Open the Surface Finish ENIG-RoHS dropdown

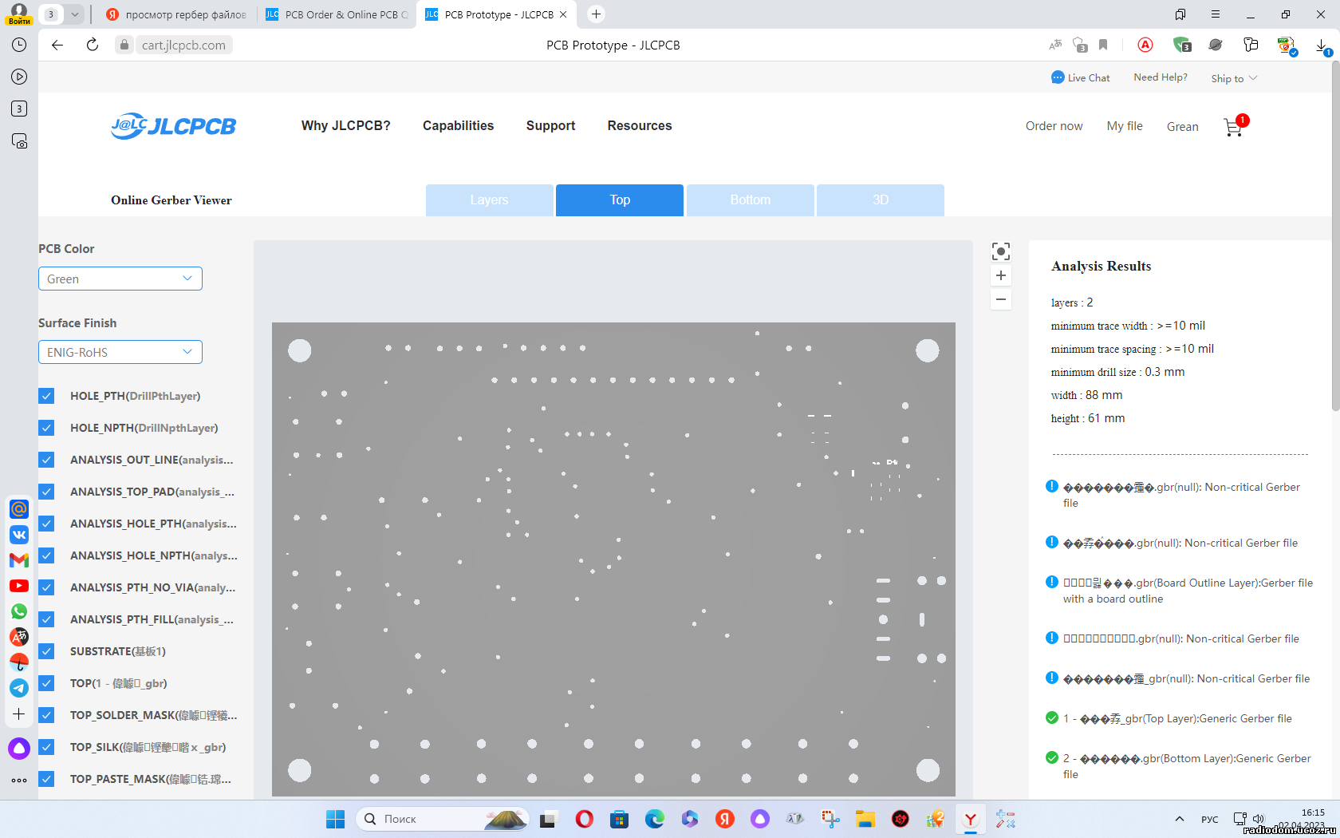tap(120, 352)
